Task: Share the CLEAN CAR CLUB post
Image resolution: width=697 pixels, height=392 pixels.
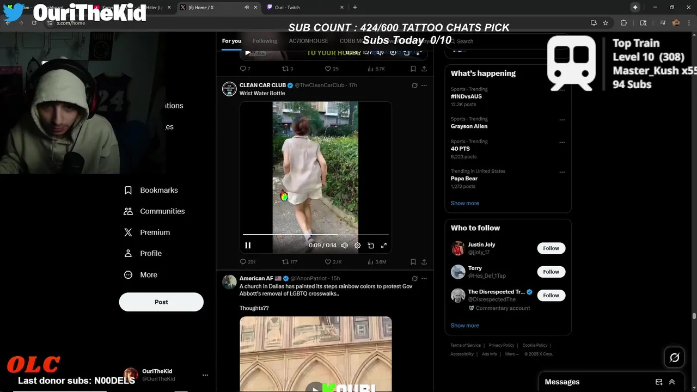Action: point(424,262)
